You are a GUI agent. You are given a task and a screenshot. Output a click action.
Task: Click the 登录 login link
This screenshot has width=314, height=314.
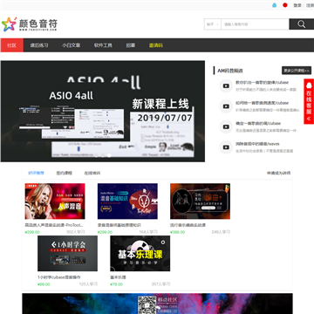pos(297,5)
